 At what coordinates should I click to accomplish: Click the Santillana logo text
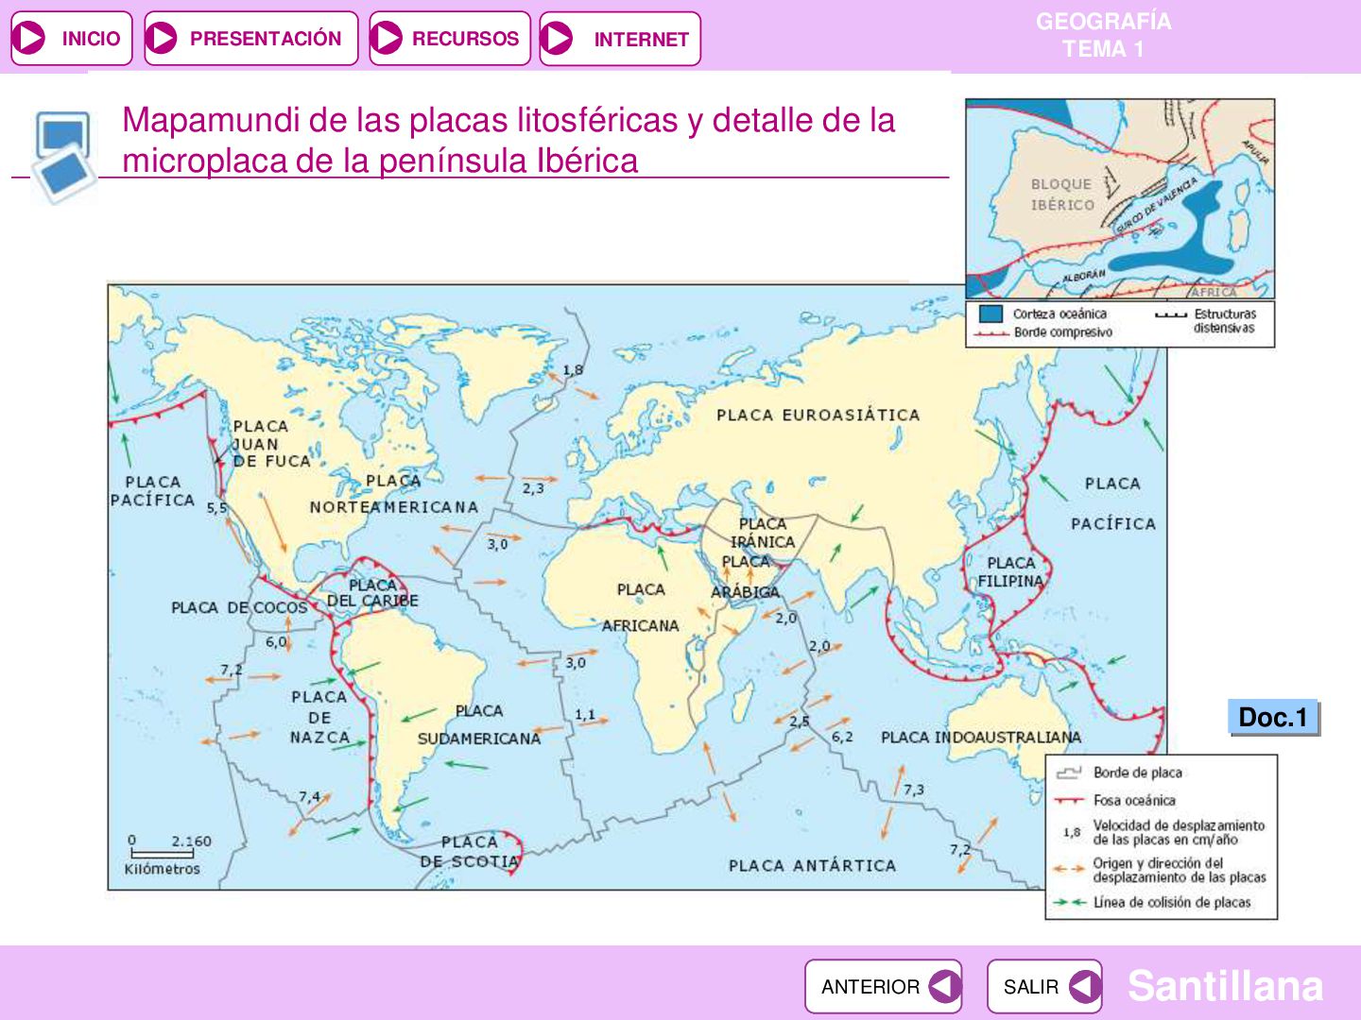[1225, 986]
